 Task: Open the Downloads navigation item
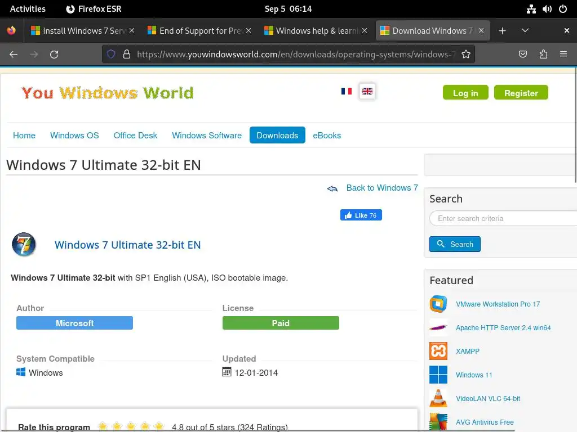[x=277, y=135]
